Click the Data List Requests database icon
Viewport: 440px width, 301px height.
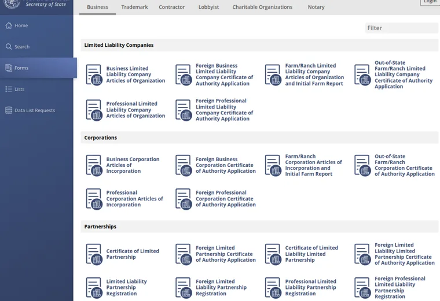point(9,110)
